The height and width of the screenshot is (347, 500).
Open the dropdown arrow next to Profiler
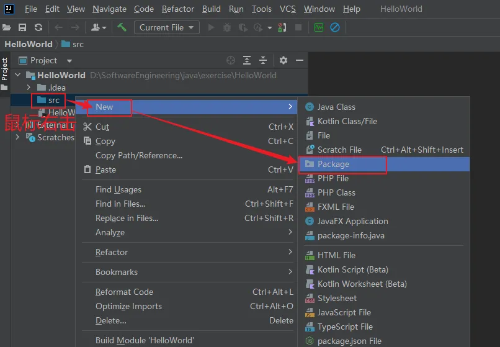click(x=270, y=28)
